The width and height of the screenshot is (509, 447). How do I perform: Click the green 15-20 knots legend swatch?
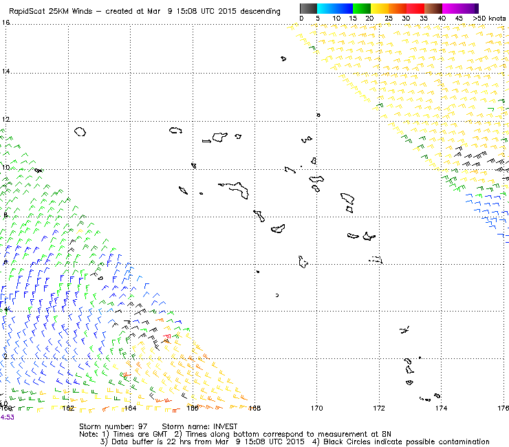click(x=362, y=8)
